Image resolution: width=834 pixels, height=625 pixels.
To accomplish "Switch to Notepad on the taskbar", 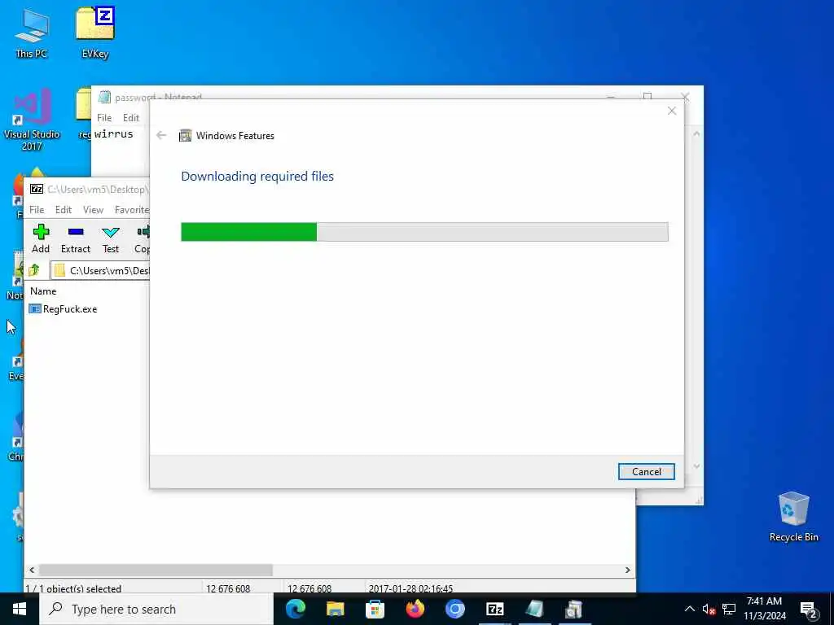I will (x=534, y=609).
